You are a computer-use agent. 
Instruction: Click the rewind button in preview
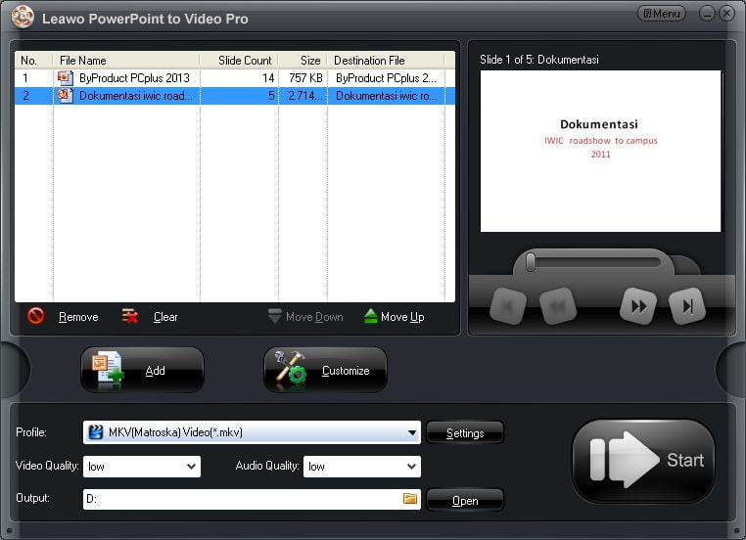tap(557, 306)
